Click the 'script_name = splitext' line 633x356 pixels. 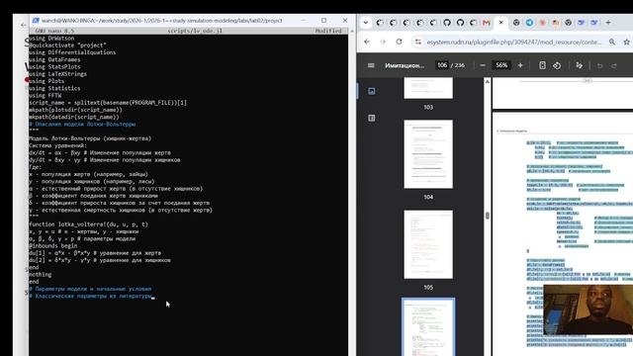pyautogui.click(x=108, y=103)
